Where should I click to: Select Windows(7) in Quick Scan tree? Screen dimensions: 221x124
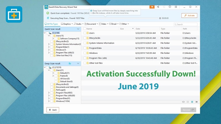61,50
